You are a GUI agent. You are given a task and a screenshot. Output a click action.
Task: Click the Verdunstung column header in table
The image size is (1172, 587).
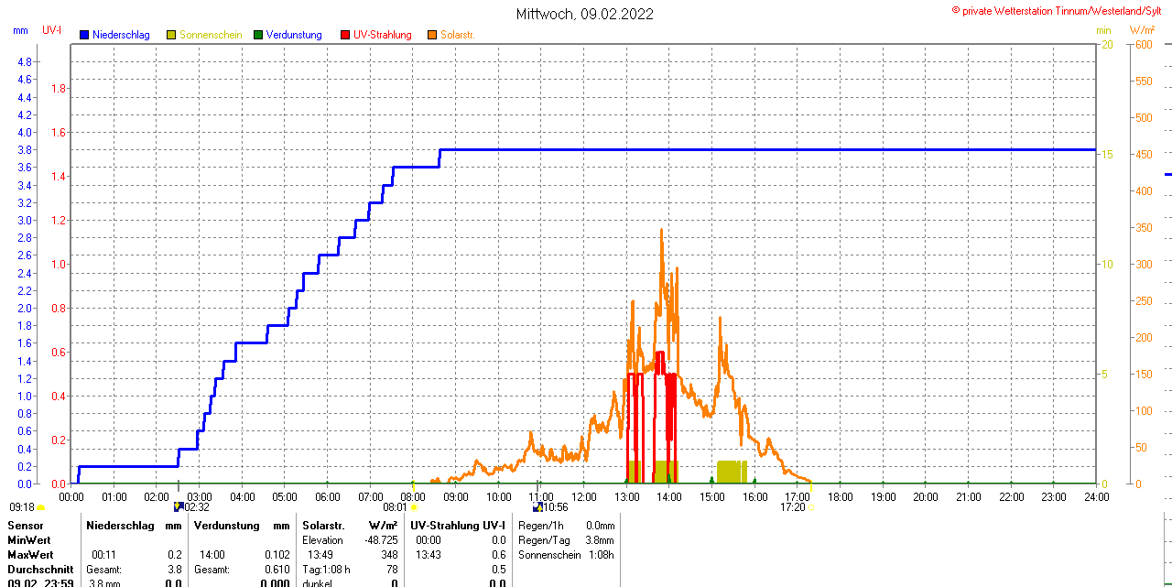(x=222, y=526)
